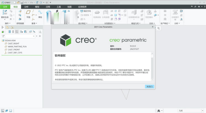
Task: Click the Draft Direction (拖拉方向) tool
Action: pos(85,11)
